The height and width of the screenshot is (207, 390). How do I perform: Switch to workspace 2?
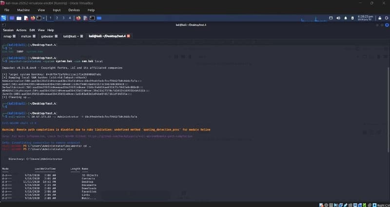click(x=57, y=18)
